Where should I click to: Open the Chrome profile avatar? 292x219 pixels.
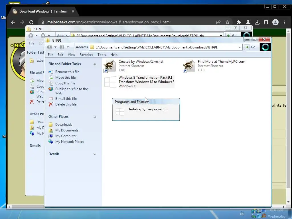coord(275,22)
